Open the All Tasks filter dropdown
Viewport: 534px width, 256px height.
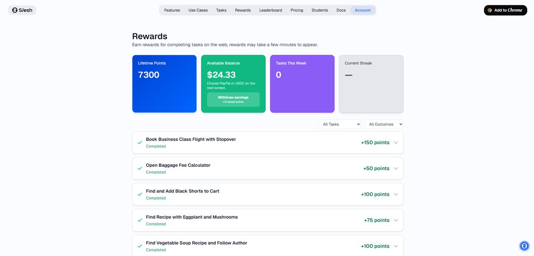pos(340,124)
